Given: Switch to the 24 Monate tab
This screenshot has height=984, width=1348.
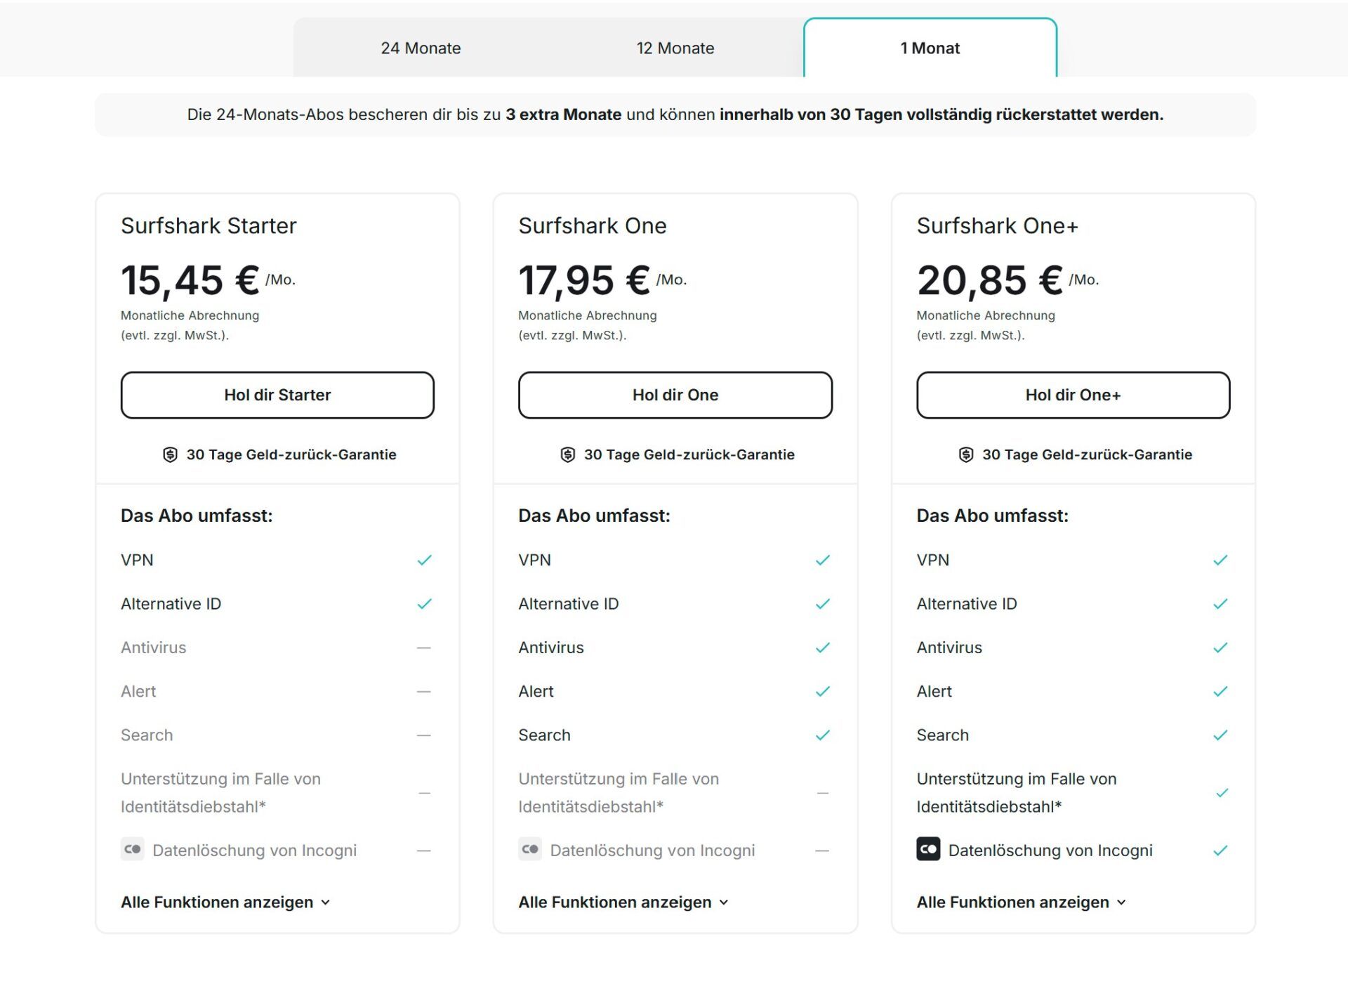Looking at the screenshot, I should coord(421,48).
